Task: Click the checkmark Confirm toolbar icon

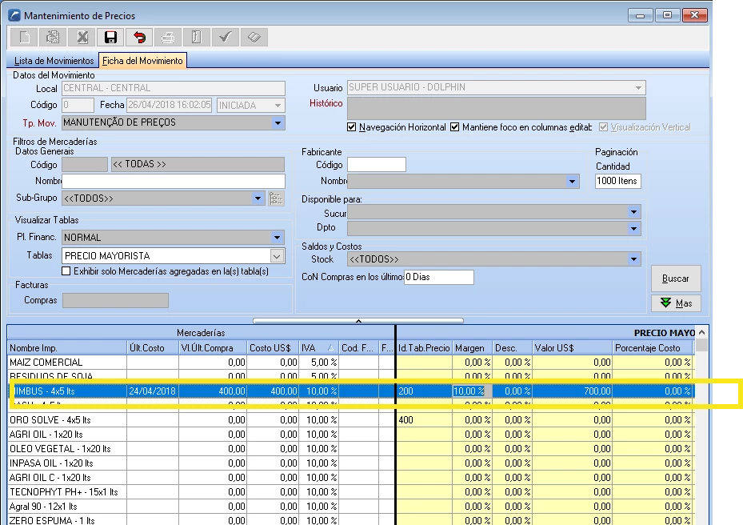Action: point(225,37)
